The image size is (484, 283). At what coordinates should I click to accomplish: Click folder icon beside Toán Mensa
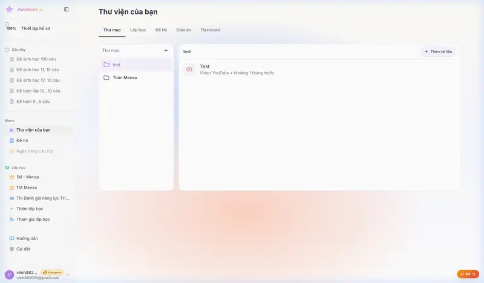coord(106,77)
